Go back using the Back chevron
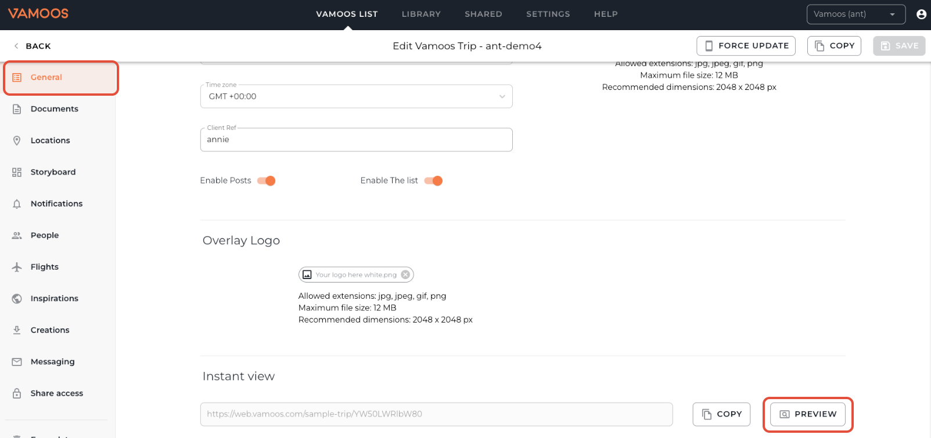 [x=16, y=46]
